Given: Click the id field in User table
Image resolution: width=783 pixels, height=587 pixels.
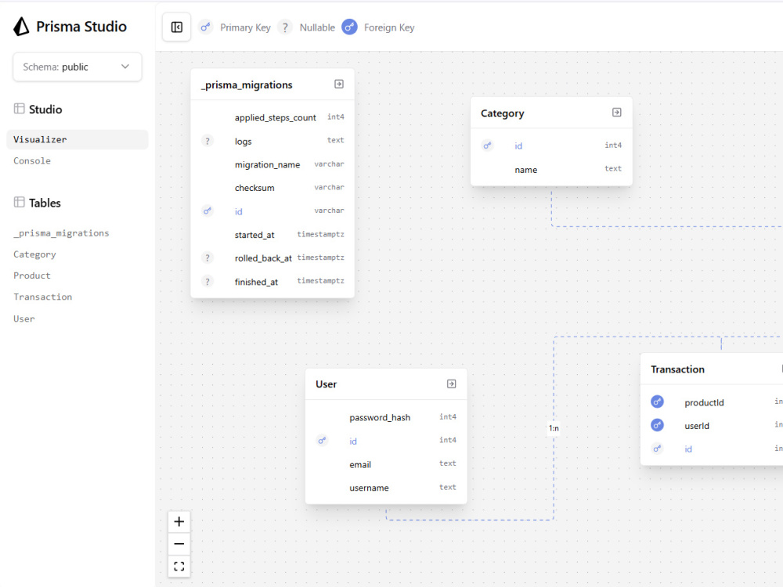Looking at the screenshot, I should point(353,441).
